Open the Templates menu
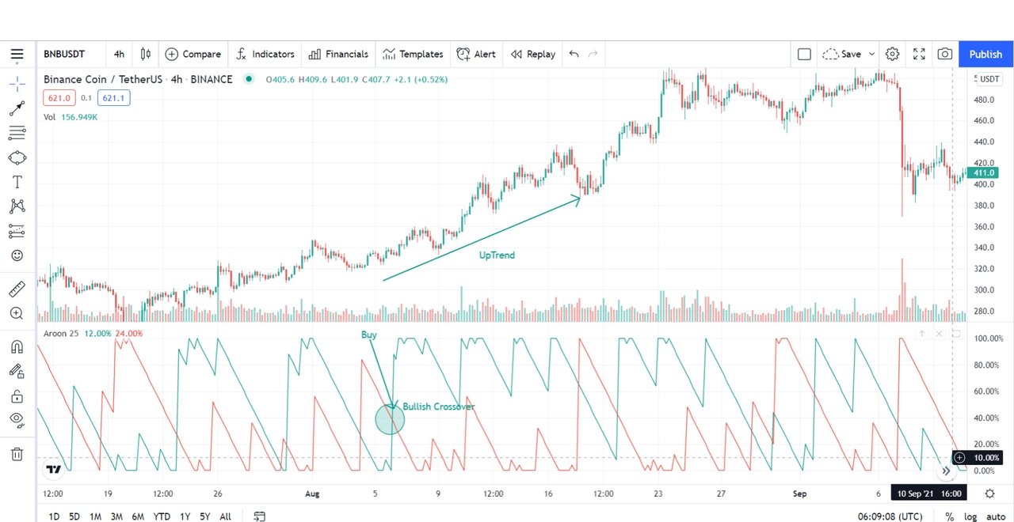The width and height of the screenshot is (1014, 522). (413, 55)
